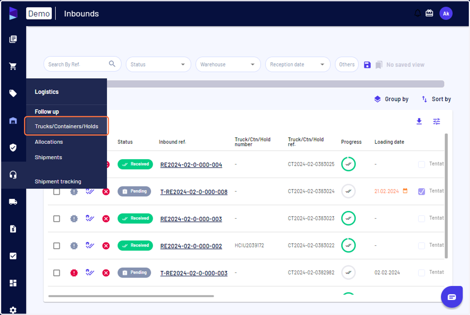
Task: Open the Warehouse filter dropdown
Action: pyautogui.click(x=228, y=65)
